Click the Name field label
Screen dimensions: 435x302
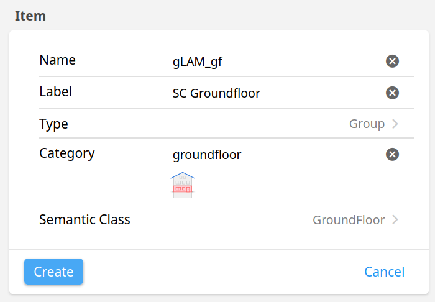[x=57, y=60]
